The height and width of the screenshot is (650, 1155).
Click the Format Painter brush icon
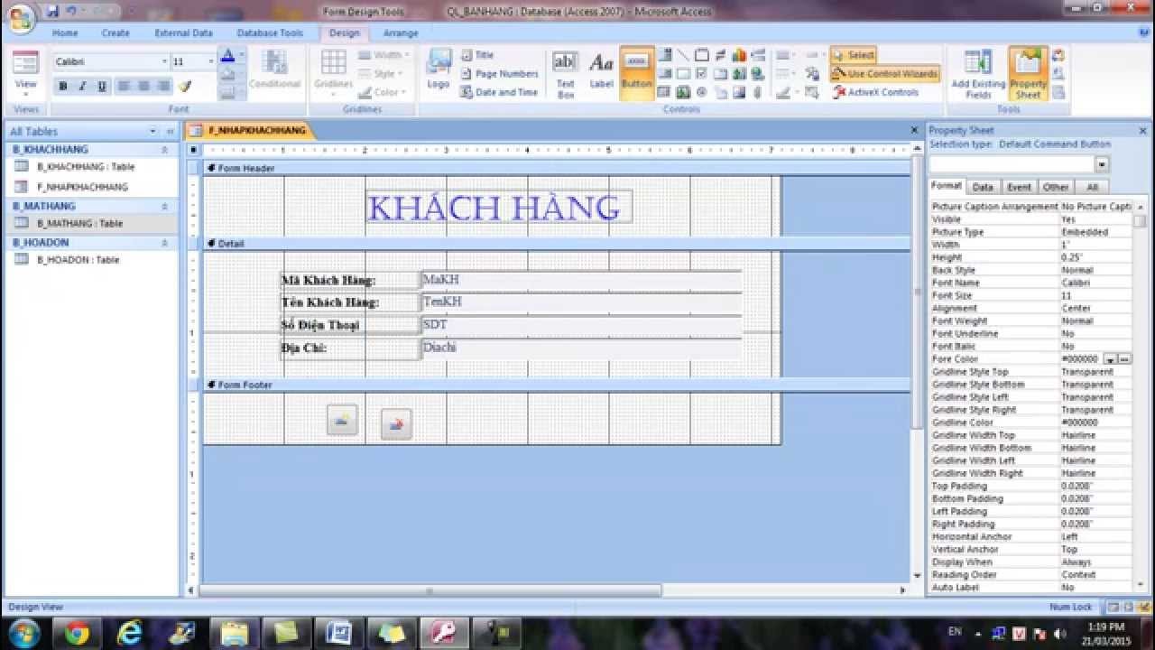coord(185,87)
